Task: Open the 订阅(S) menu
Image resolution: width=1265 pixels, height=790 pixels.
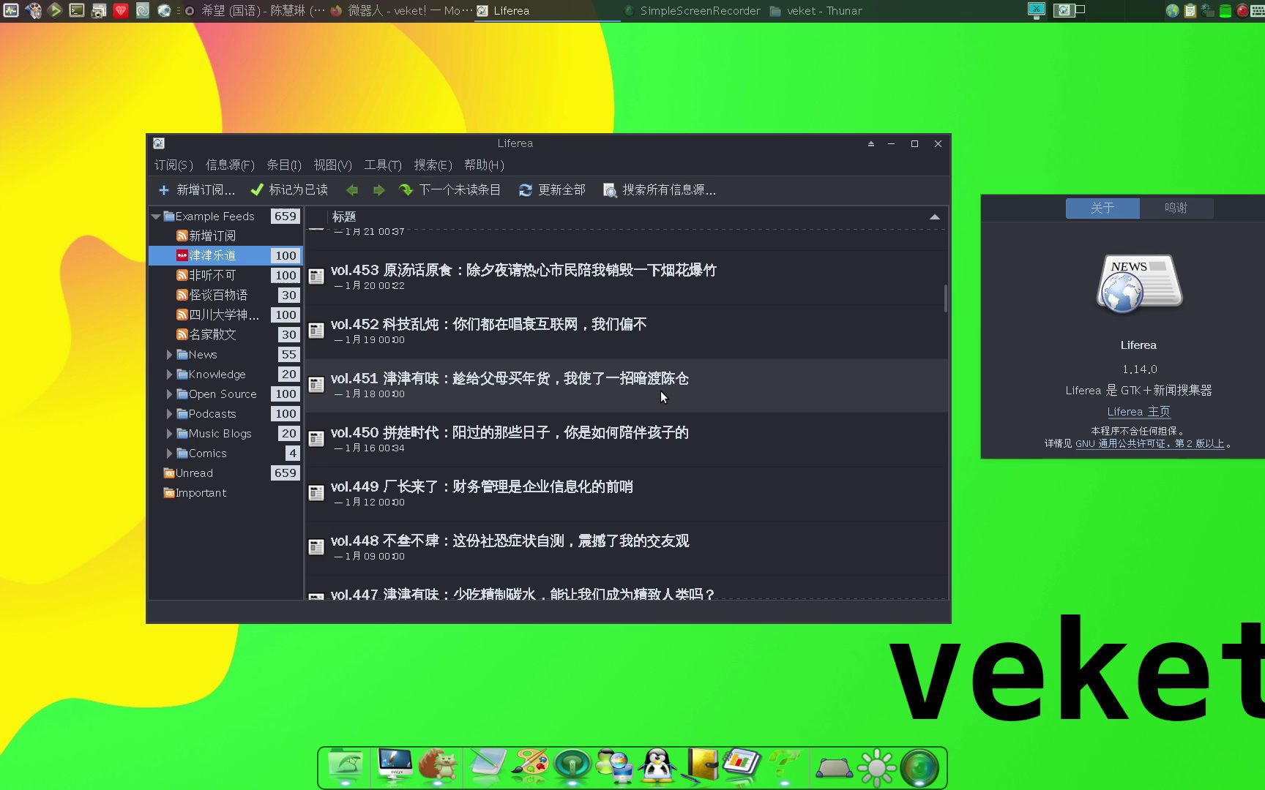Action: 173,165
